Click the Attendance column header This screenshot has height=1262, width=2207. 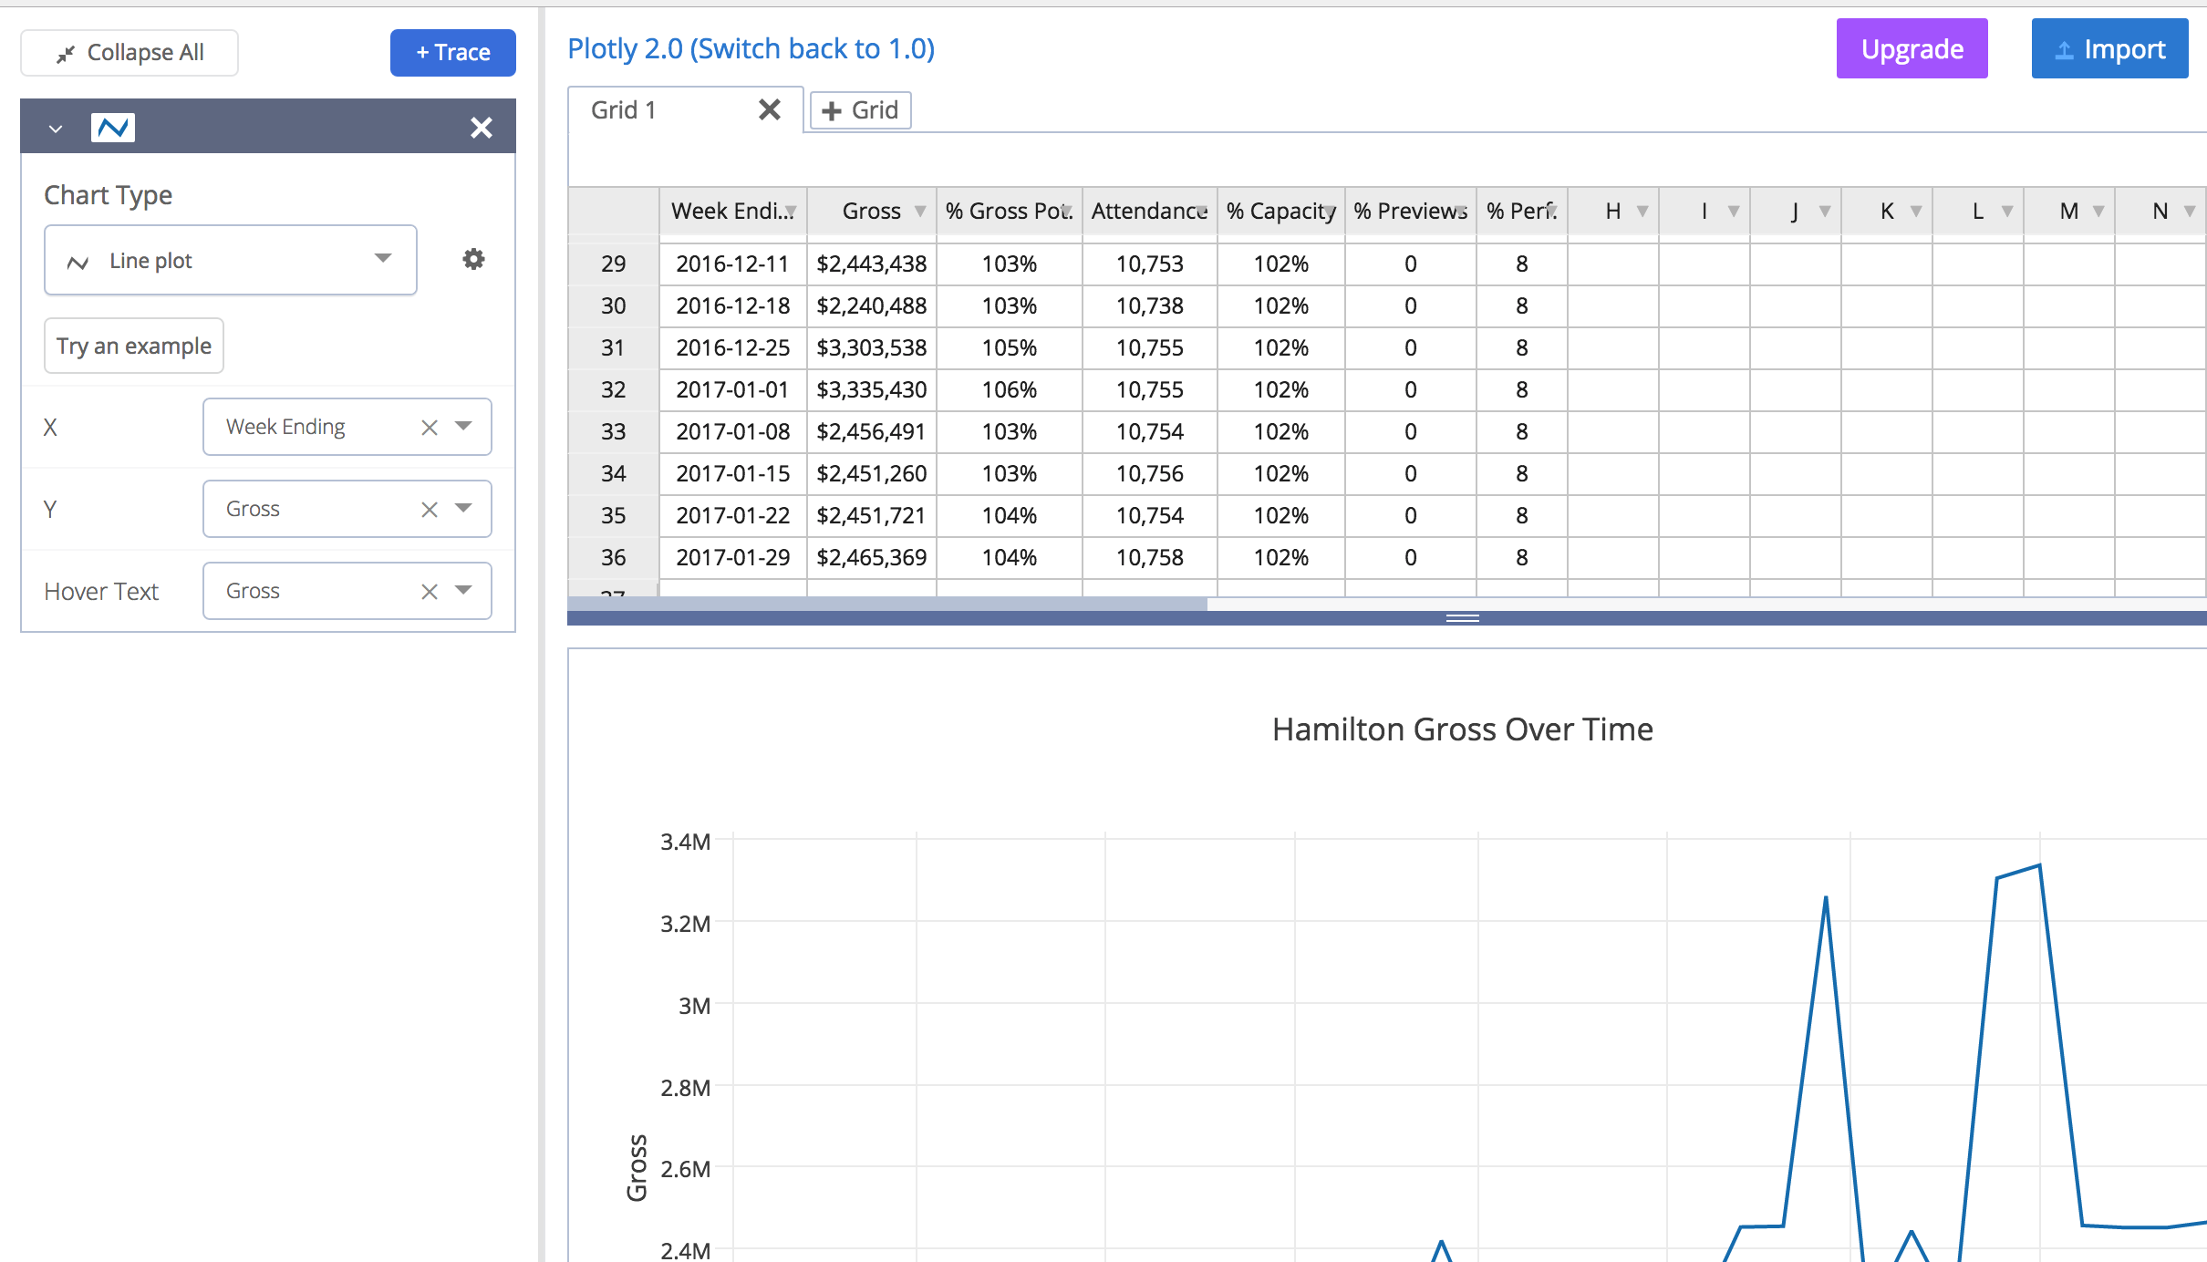coord(1149,211)
